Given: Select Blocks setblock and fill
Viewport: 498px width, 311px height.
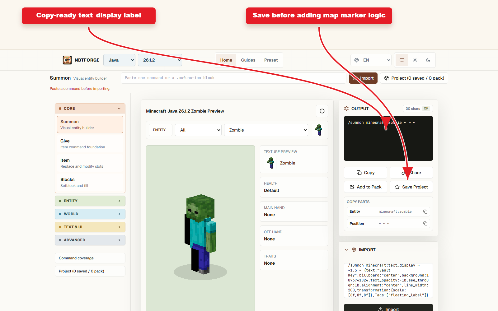Looking at the screenshot, I should 90,182.
